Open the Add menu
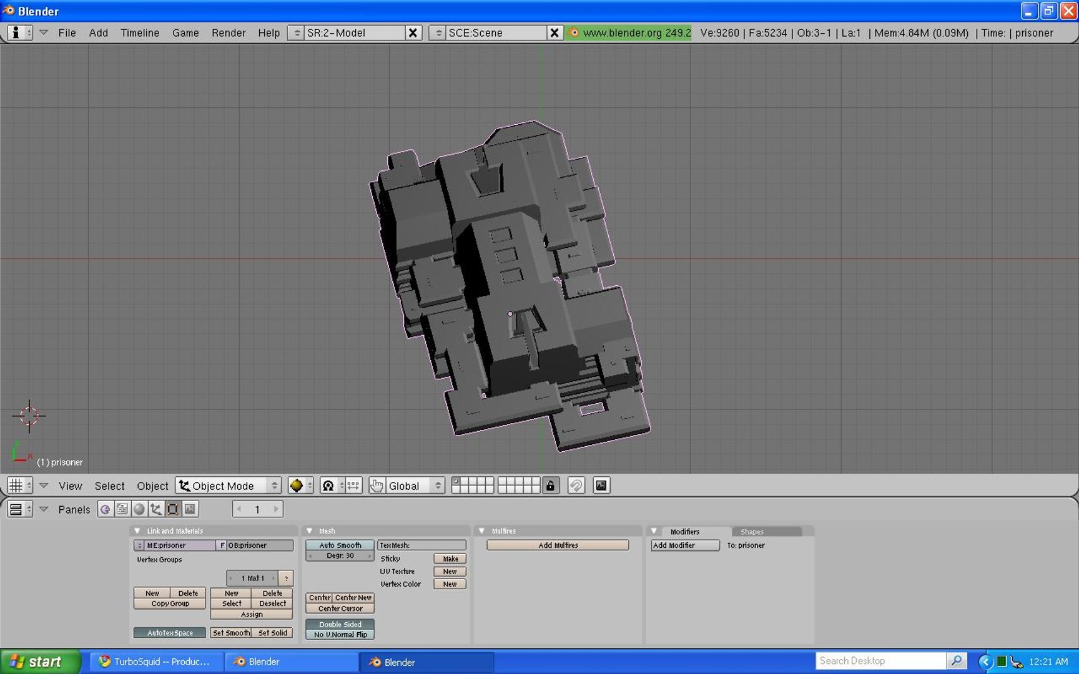This screenshot has width=1079, height=674. (99, 33)
